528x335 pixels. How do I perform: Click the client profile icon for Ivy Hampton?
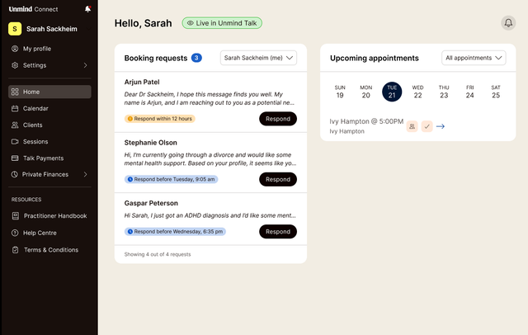(x=411, y=126)
